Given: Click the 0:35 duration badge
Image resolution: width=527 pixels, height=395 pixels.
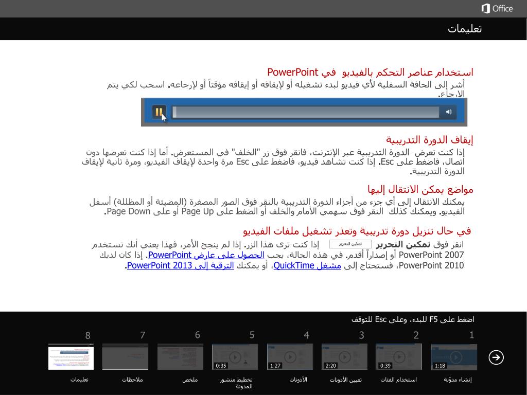Looking at the screenshot, I should [221, 366].
